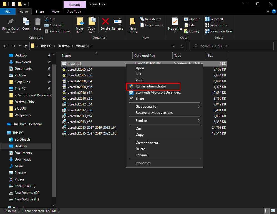Click the Search Visual C++ field
Viewport: 277px width, 214px height.
tap(231, 46)
